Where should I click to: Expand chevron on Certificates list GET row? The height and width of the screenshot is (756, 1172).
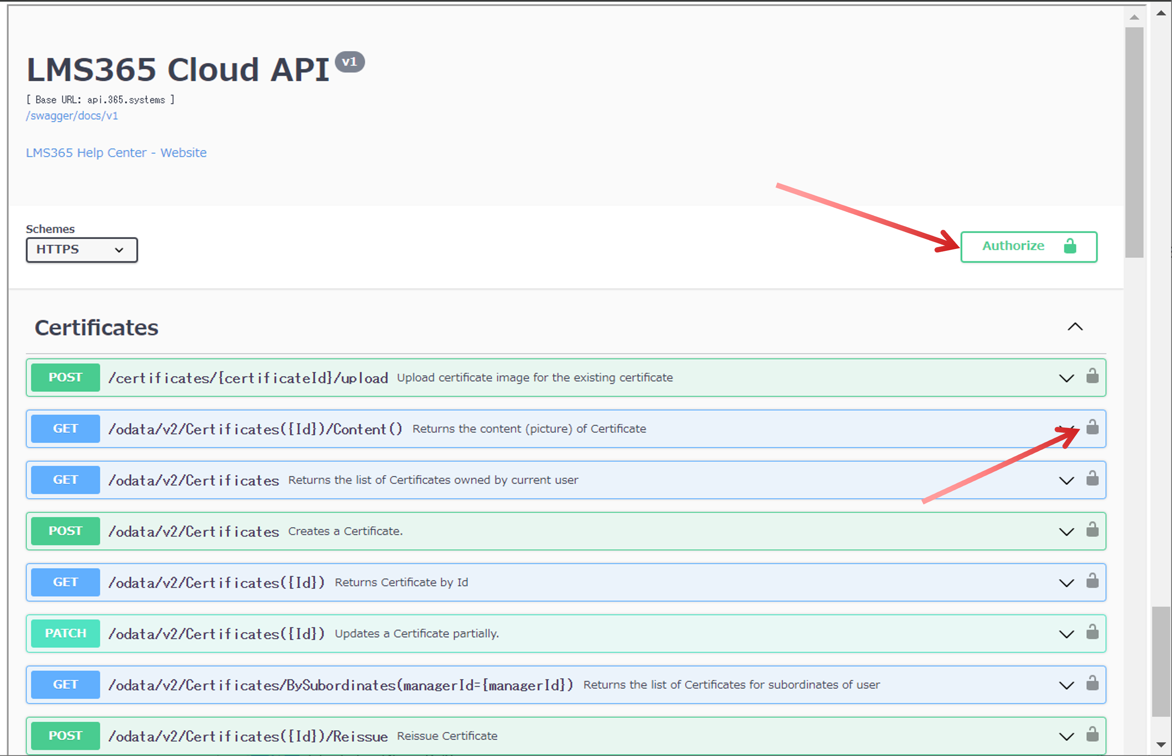click(x=1066, y=481)
